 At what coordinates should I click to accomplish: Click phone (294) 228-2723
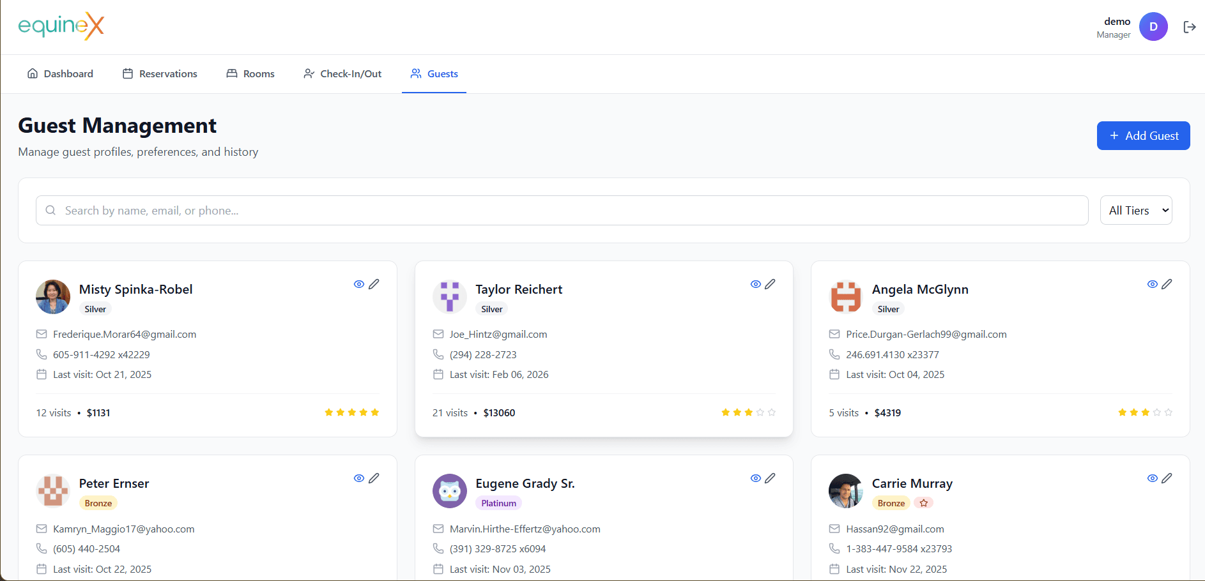tap(483, 354)
